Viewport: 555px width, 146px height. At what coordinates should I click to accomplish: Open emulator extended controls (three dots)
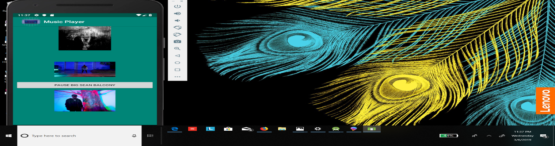pyautogui.click(x=178, y=77)
